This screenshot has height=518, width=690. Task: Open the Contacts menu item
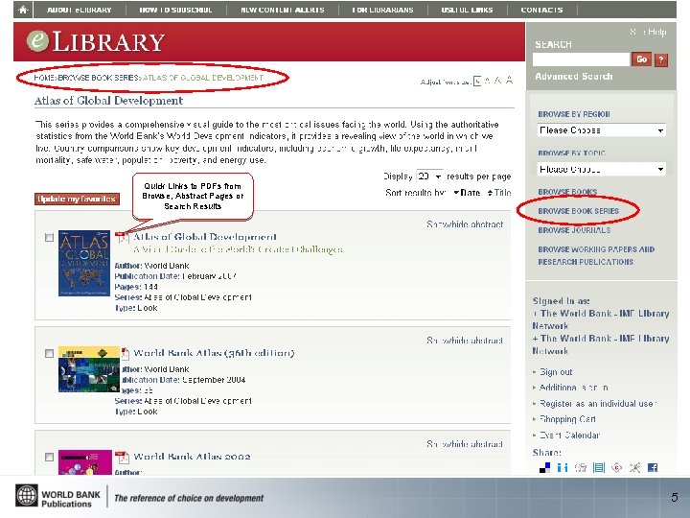pos(541,10)
